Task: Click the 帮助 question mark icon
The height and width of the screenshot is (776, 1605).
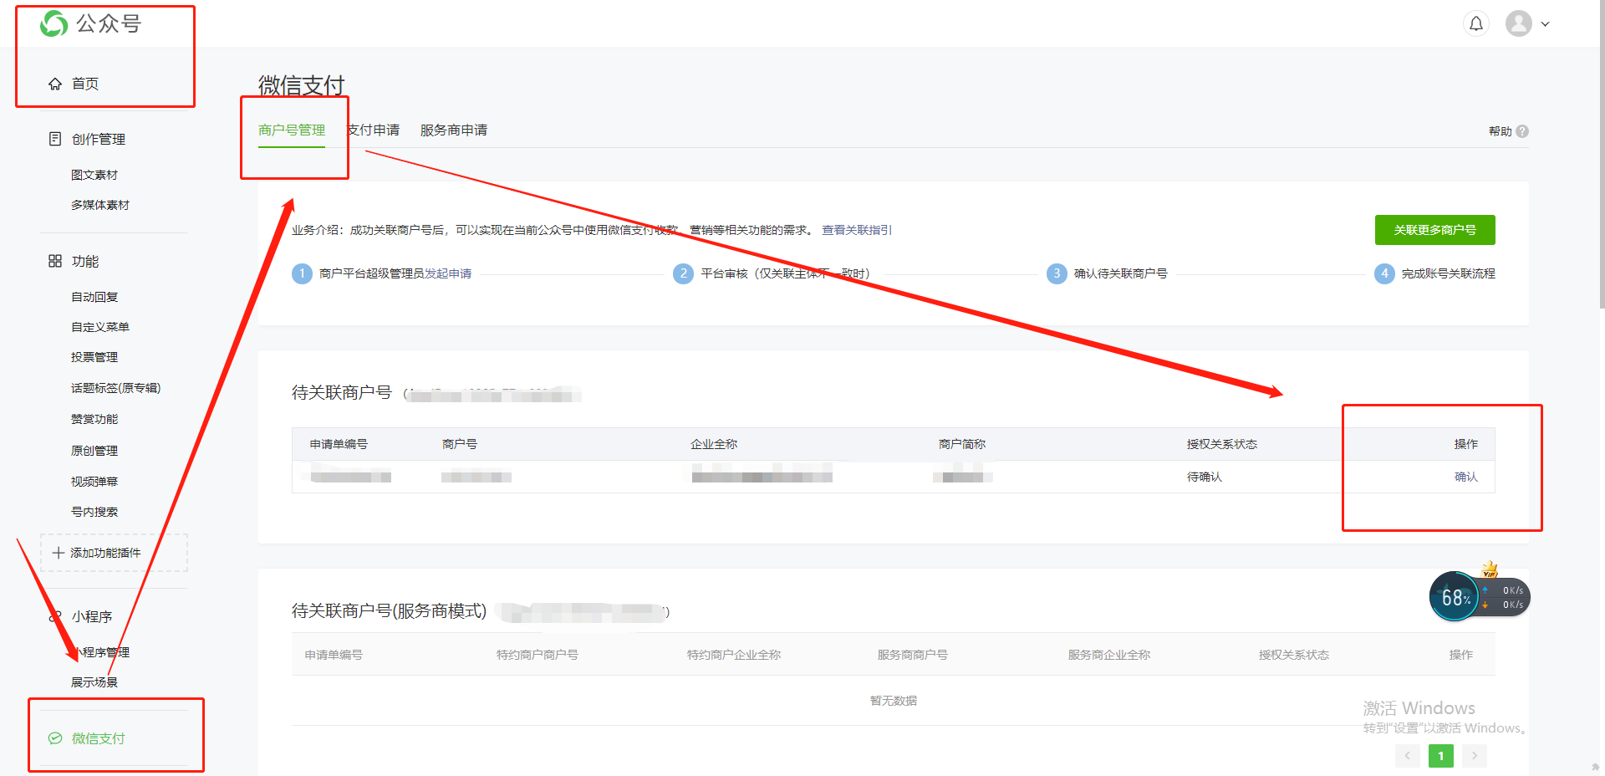Action: point(1522,131)
